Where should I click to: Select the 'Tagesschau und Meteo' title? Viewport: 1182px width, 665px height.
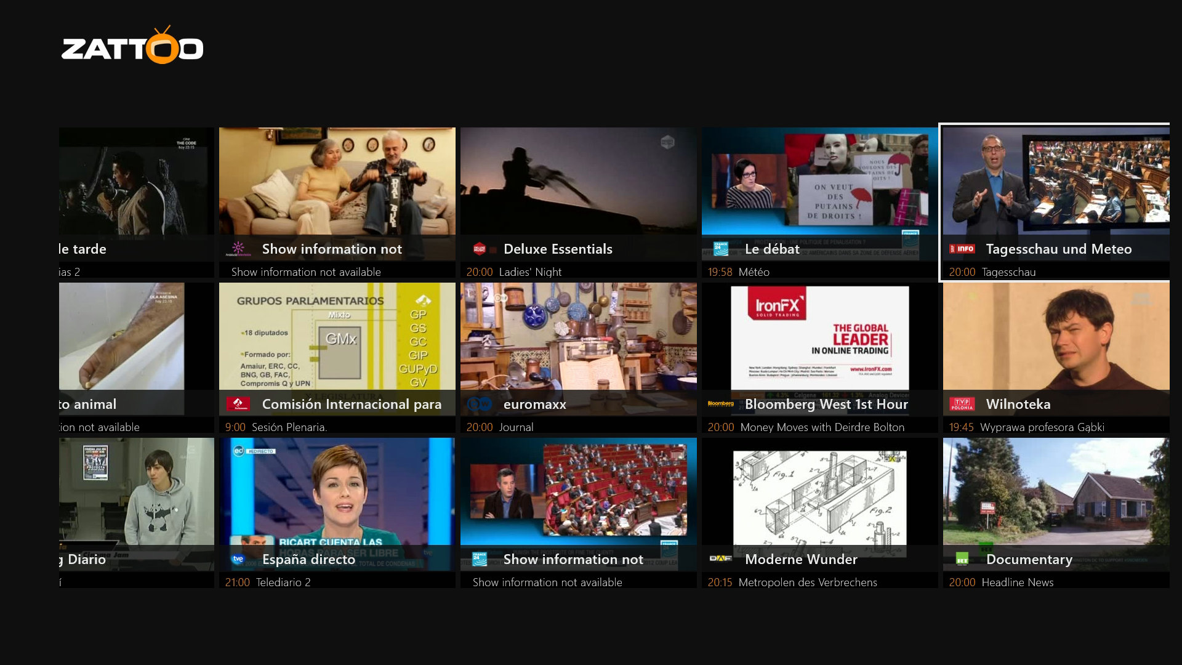pos(1059,249)
